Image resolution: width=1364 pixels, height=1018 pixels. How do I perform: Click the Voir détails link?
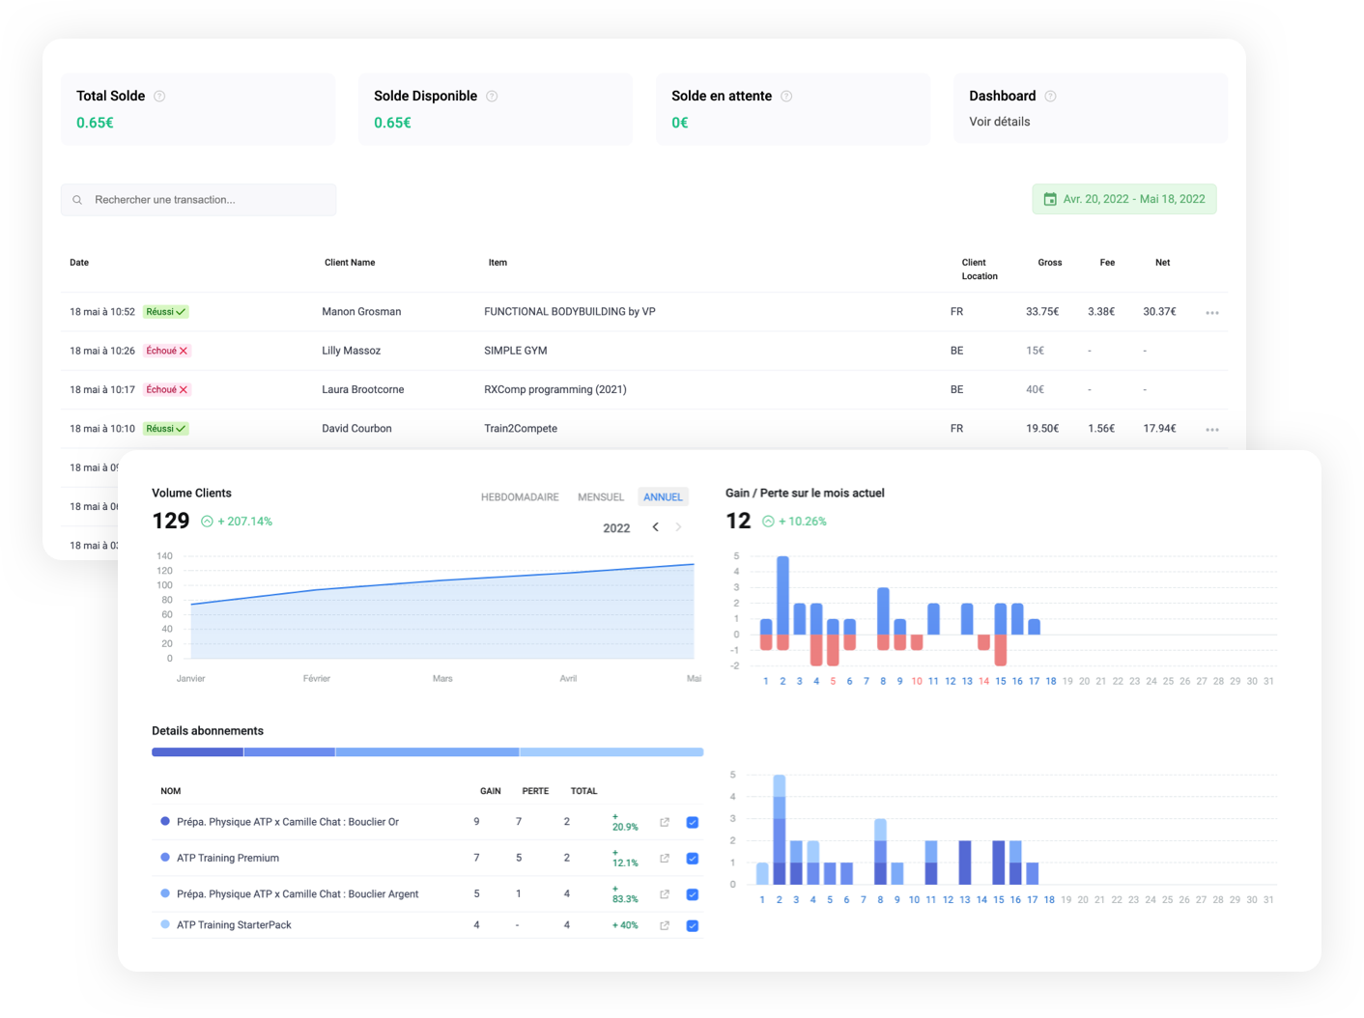click(1000, 122)
